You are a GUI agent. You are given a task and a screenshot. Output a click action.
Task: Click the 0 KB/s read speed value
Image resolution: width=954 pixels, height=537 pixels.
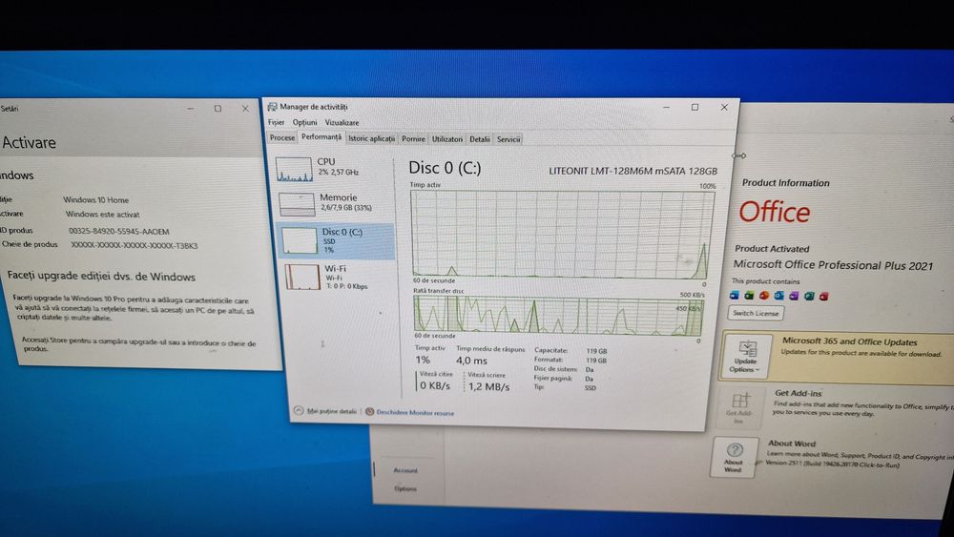point(435,385)
